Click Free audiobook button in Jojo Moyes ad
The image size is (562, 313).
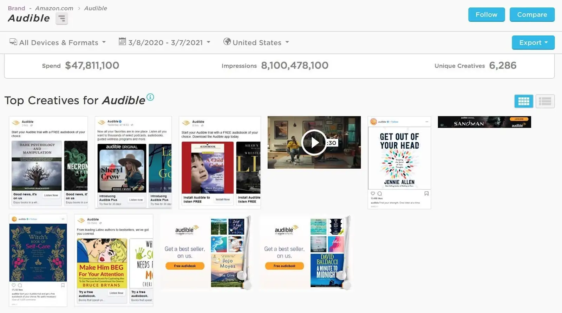tap(185, 266)
